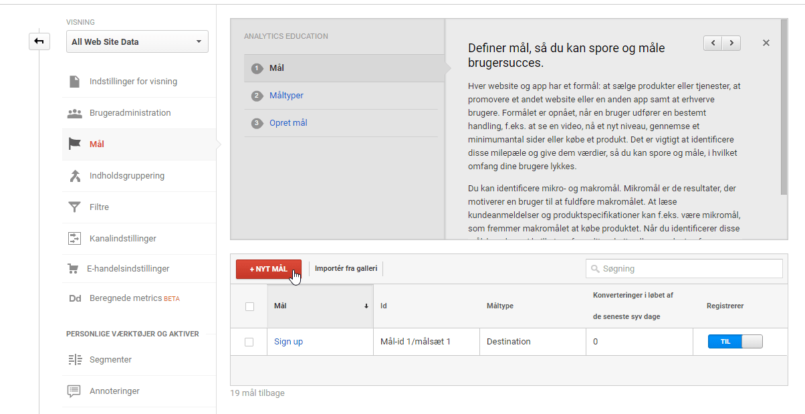Open E-handelsindstillinger settings

click(128, 269)
